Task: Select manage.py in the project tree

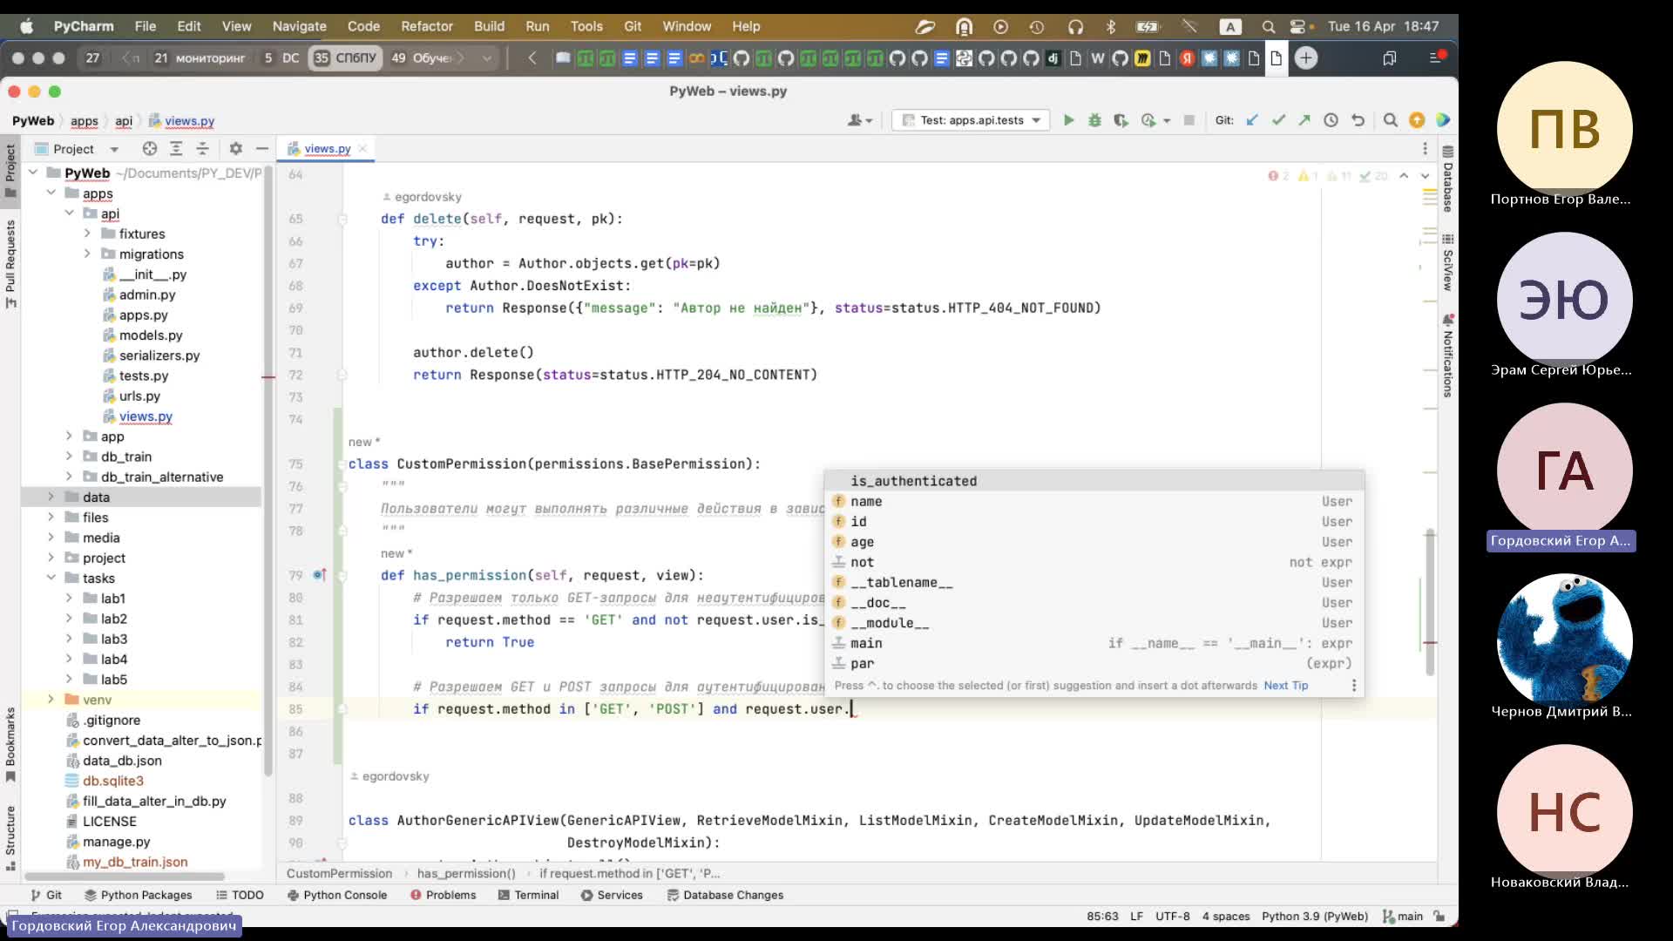Action: coord(116,842)
